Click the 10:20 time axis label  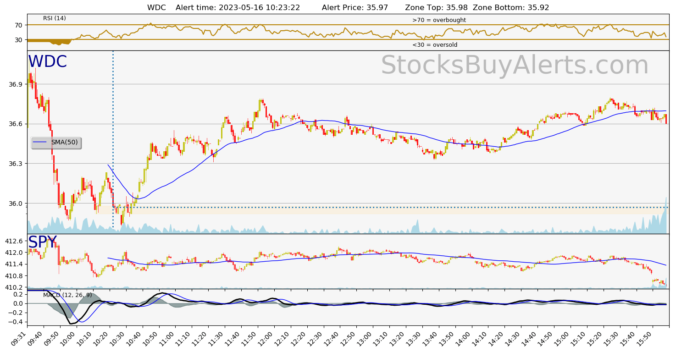point(102,339)
